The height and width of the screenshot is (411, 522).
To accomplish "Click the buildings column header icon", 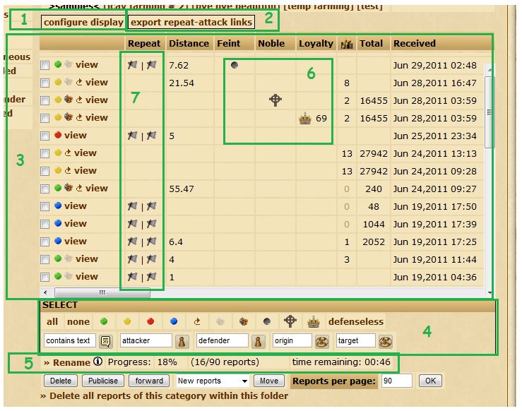I will [x=347, y=44].
